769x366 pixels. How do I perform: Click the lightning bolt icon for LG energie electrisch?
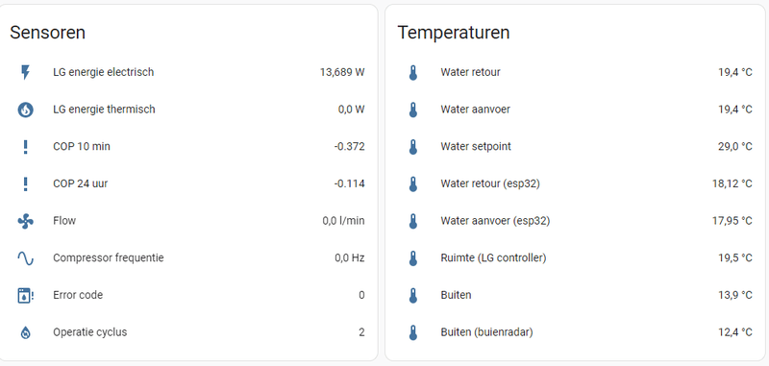click(26, 72)
